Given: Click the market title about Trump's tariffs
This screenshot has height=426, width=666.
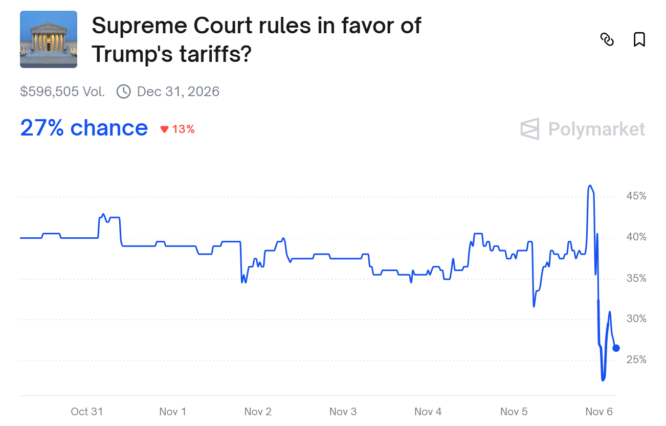Looking at the screenshot, I should [256, 39].
